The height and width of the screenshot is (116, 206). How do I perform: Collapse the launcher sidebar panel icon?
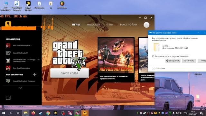(8, 98)
